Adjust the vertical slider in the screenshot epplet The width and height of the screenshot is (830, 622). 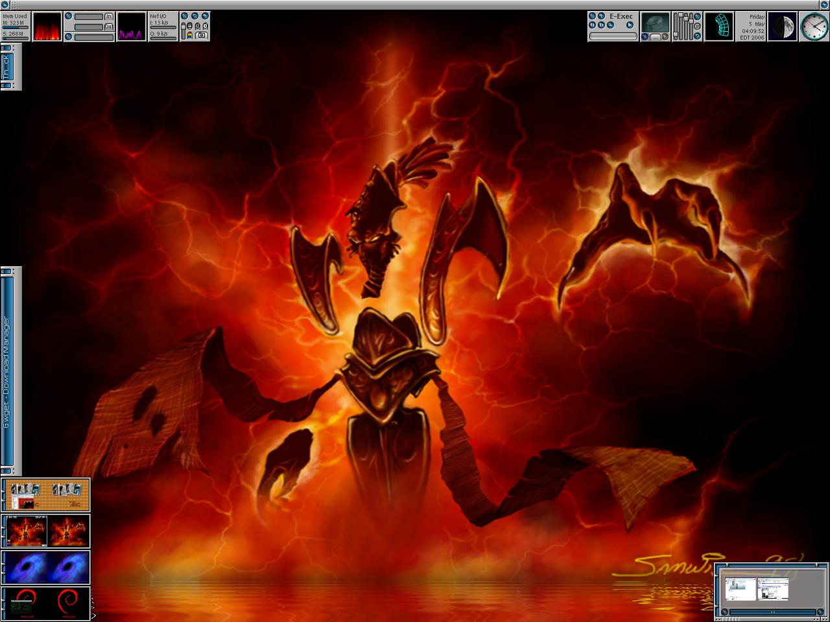pyautogui.click(x=184, y=31)
